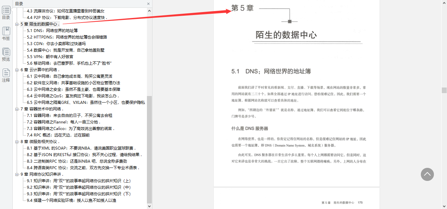Close the 目录 panel with the X
Image resolution: width=447 pixels, height=209 pixels.
tap(148, 4)
